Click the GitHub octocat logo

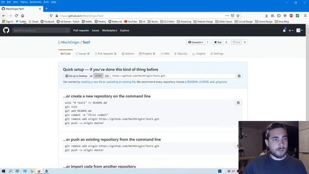[6, 30]
